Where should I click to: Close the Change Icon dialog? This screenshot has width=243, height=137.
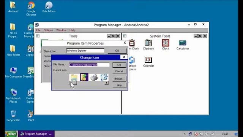click(x=124, y=57)
